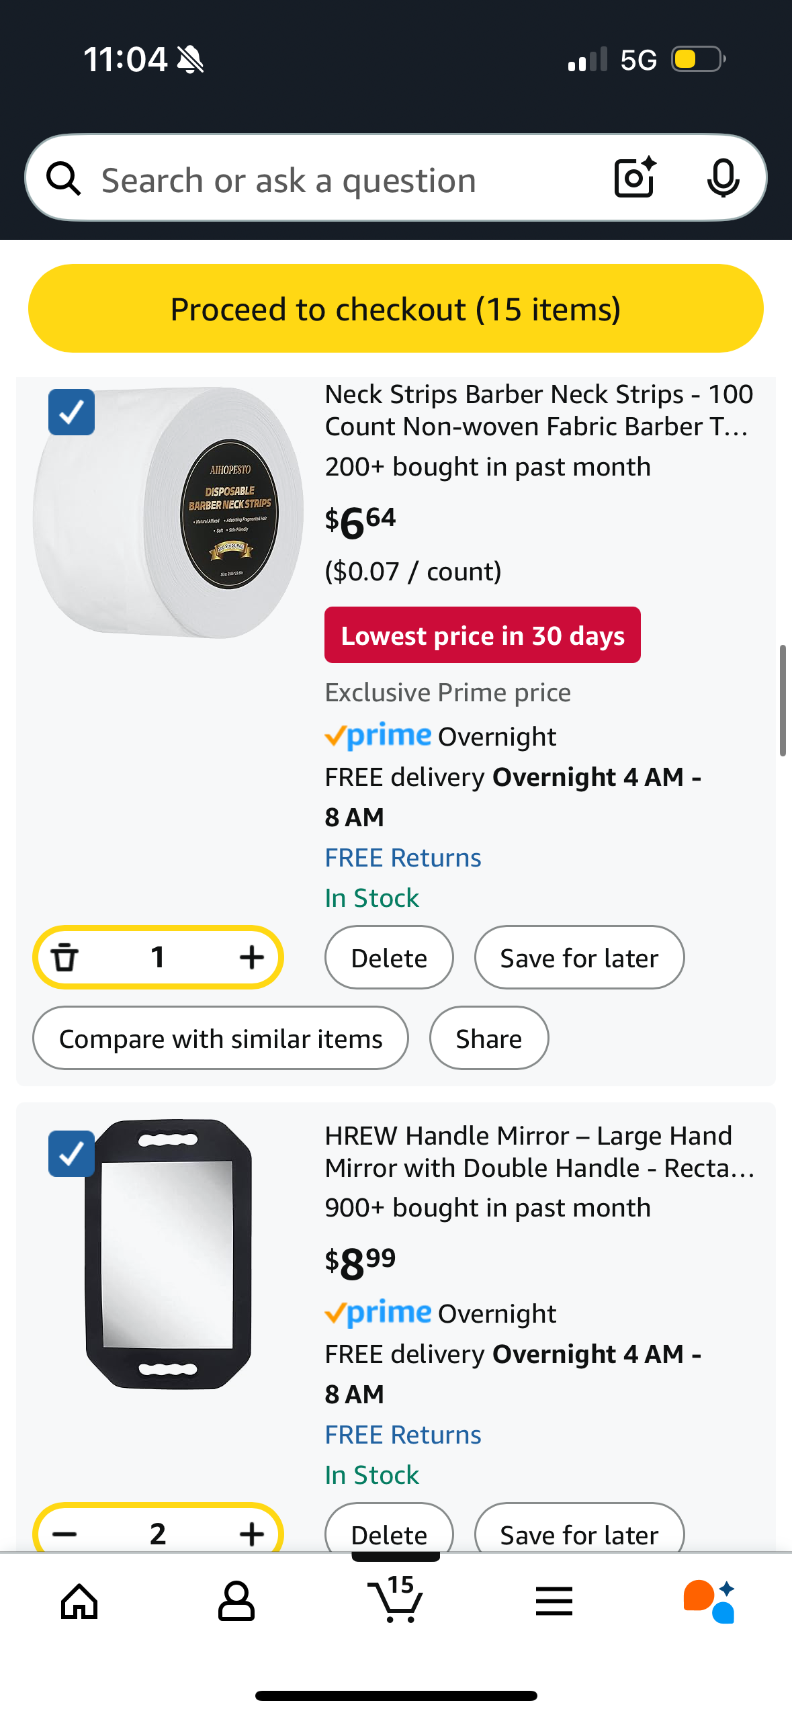
Task: Share the Neck Strips item
Action: [488, 1039]
